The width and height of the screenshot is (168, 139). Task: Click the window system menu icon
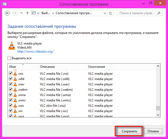[x=5, y=4]
